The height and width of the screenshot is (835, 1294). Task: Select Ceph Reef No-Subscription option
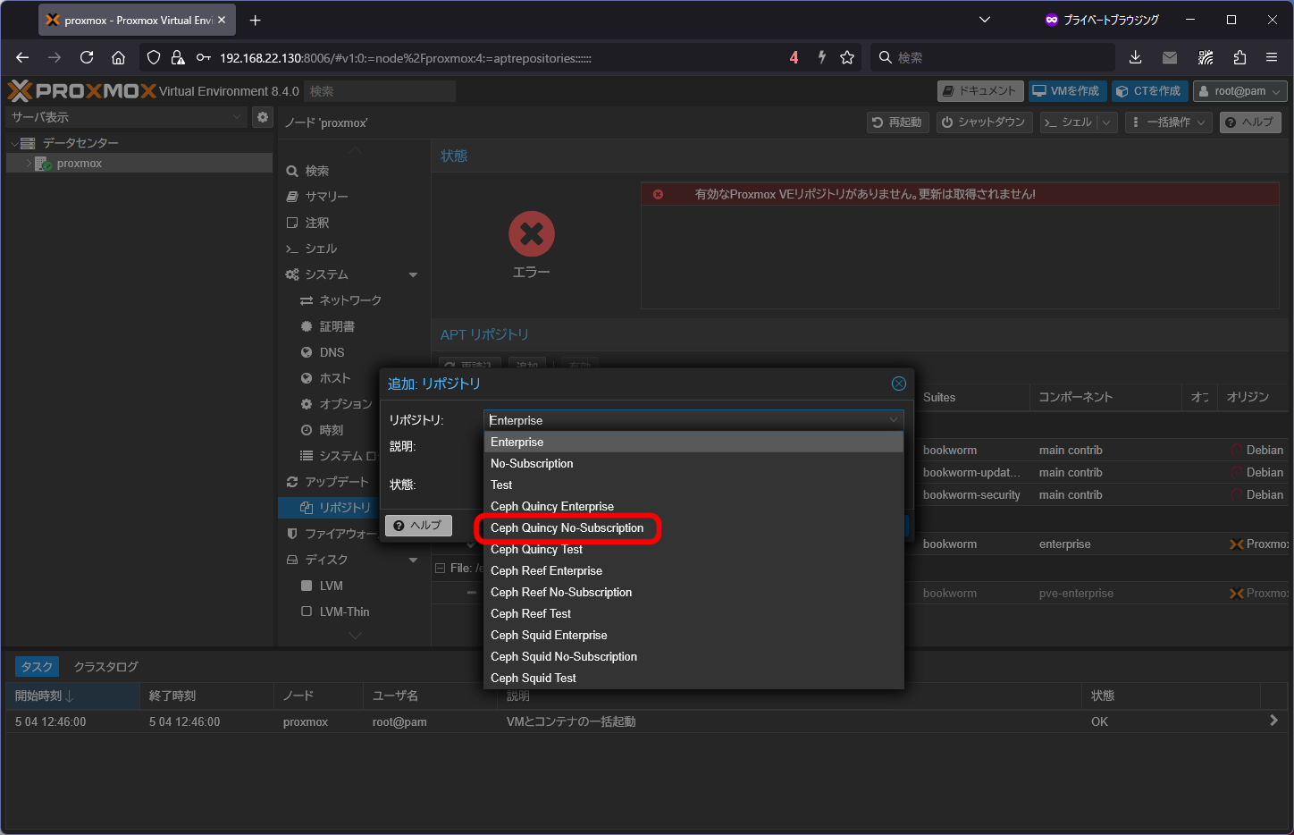693,593
